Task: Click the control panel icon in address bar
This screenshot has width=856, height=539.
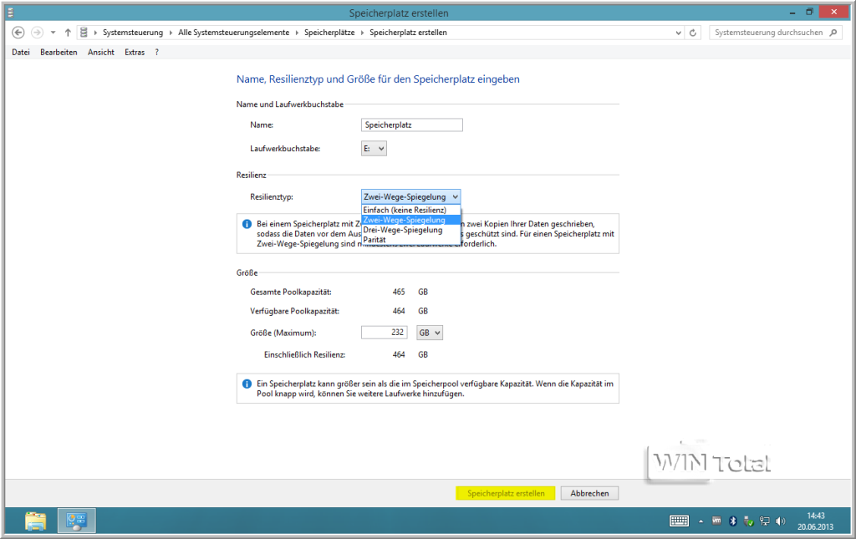Action: click(84, 33)
